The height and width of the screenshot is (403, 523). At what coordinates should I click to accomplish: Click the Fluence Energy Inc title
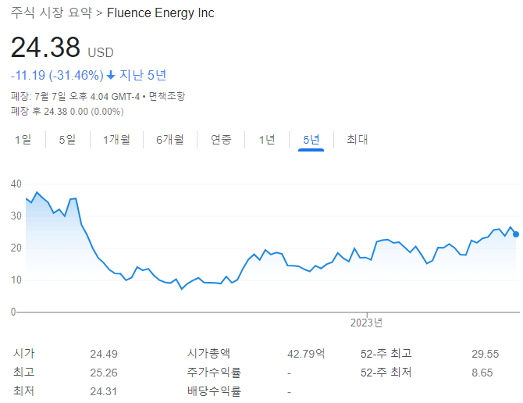point(161,13)
